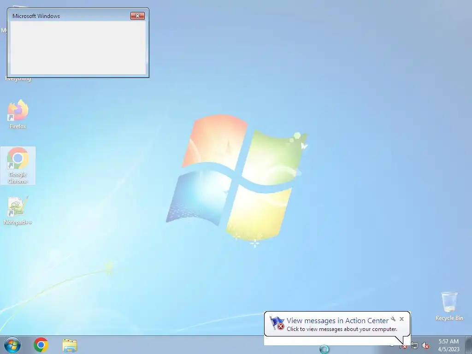Close the Microsoft Windows dialog
The height and width of the screenshot is (354, 472).
[137, 16]
